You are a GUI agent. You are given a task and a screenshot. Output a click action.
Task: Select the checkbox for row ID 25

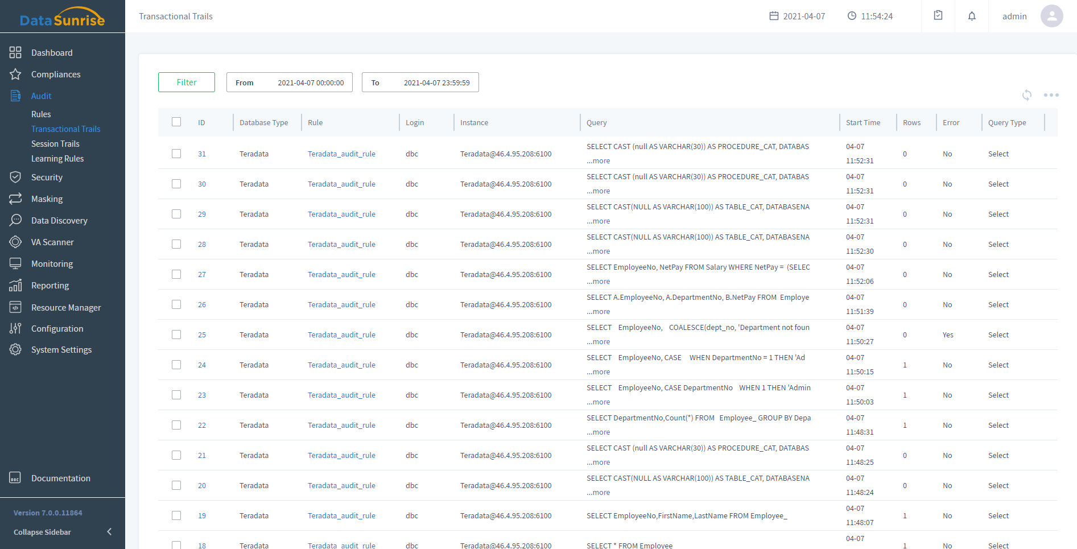coord(176,335)
